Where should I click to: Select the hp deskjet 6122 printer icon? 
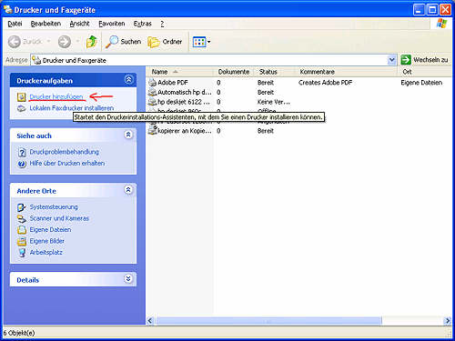pyautogui.click(x=152, y=102)
